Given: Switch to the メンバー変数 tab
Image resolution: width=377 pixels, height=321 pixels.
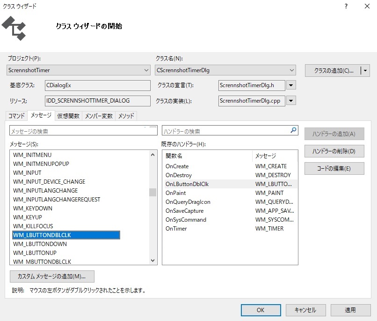Looking at the screenshot, I should [x=99, y=116].
